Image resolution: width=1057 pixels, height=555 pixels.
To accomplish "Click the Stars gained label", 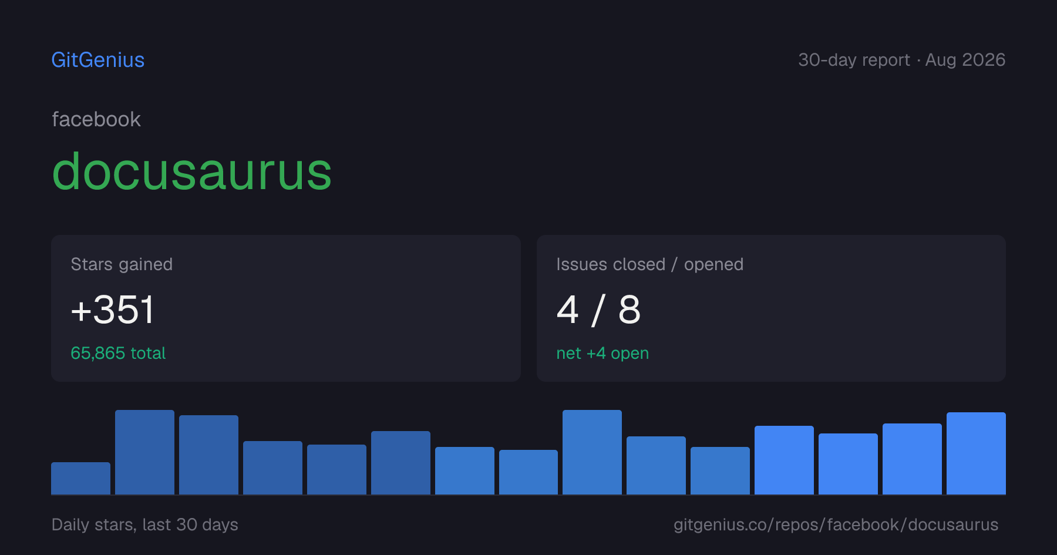I will click(122, 264).
